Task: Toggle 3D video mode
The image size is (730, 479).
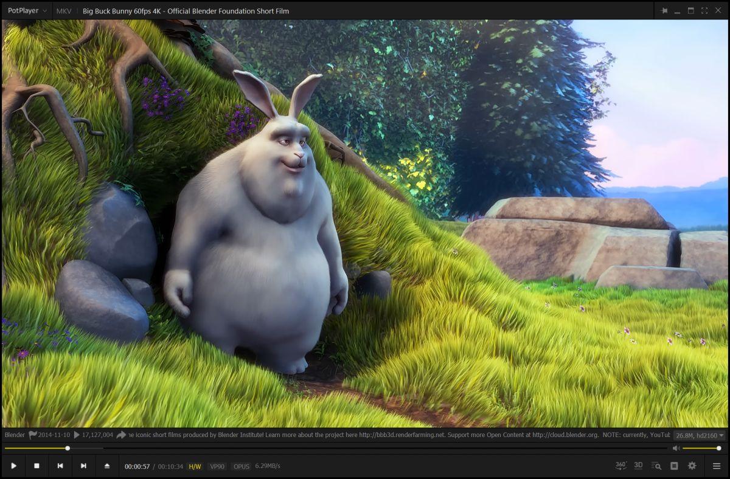Action: pos(638,466)
